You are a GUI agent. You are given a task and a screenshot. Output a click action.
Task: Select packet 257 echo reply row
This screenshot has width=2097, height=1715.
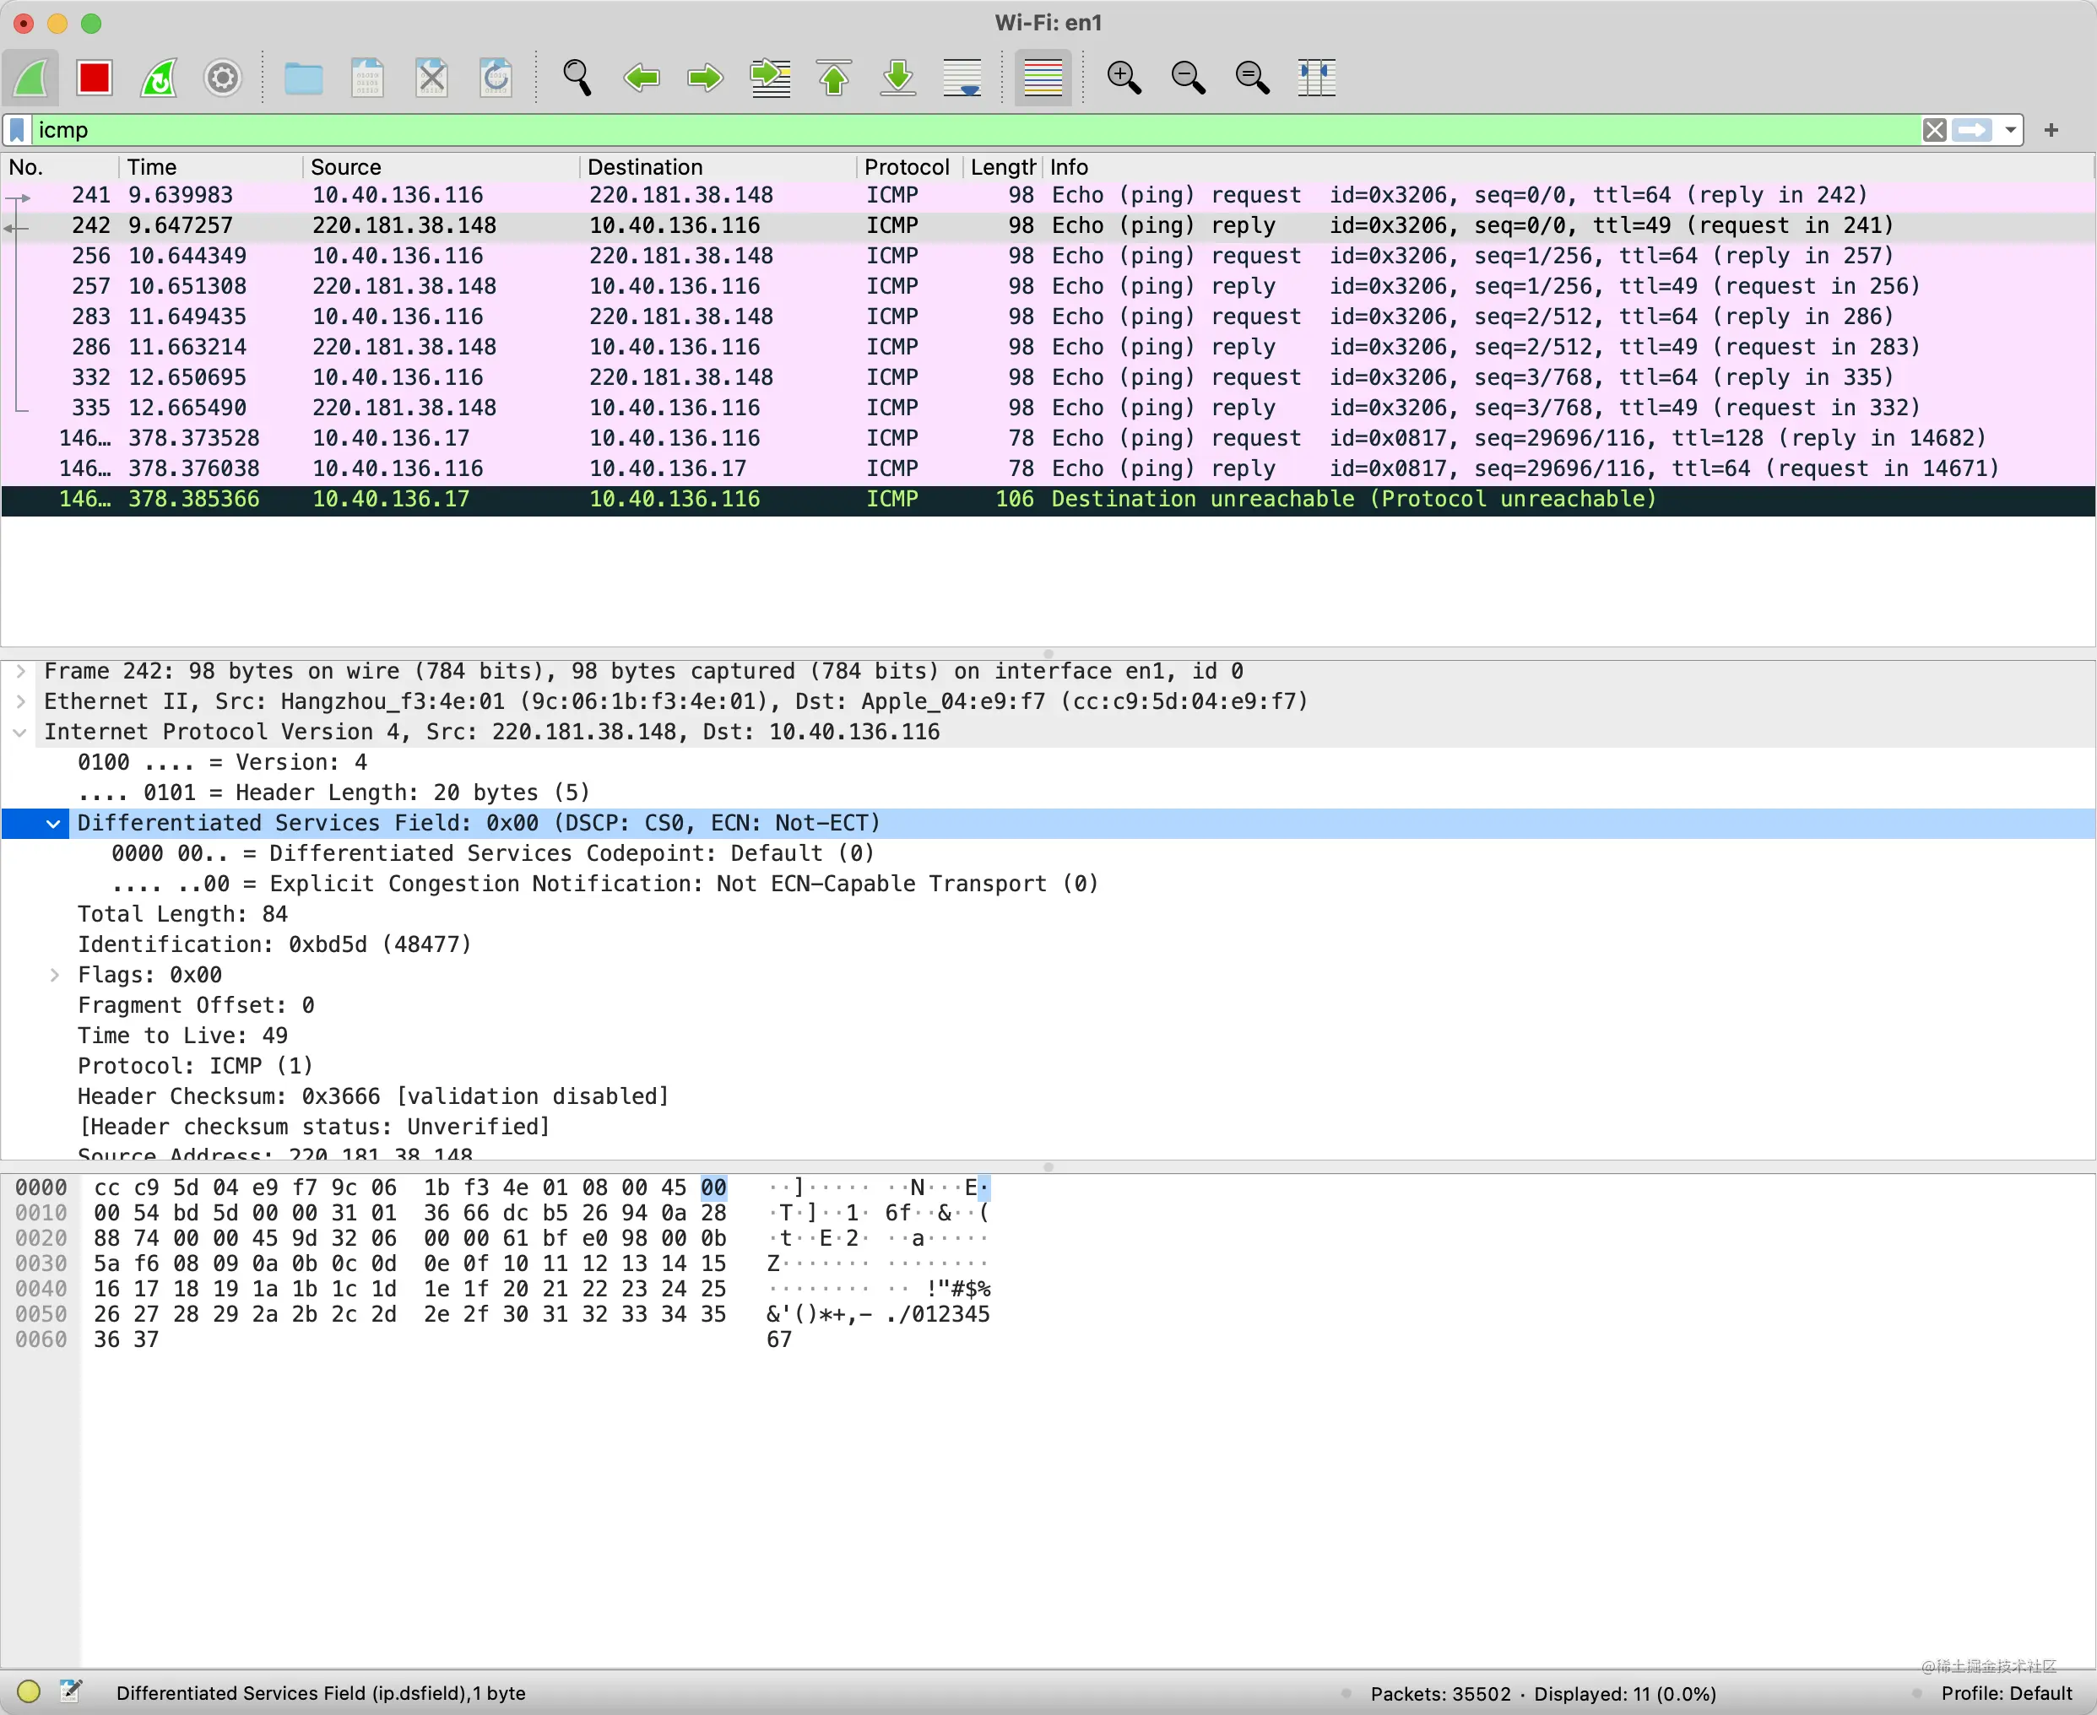[1048, 286]
